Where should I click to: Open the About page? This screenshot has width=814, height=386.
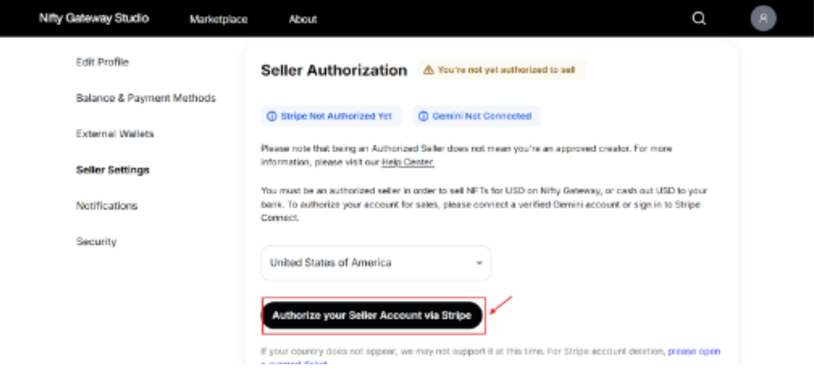(303, 19)
